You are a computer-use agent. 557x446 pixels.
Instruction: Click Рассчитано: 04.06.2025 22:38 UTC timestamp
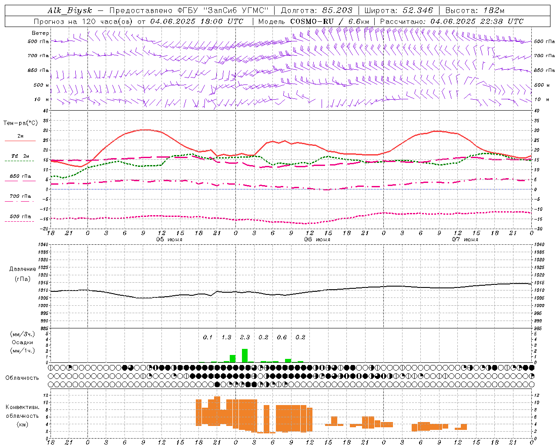(452, 21)
